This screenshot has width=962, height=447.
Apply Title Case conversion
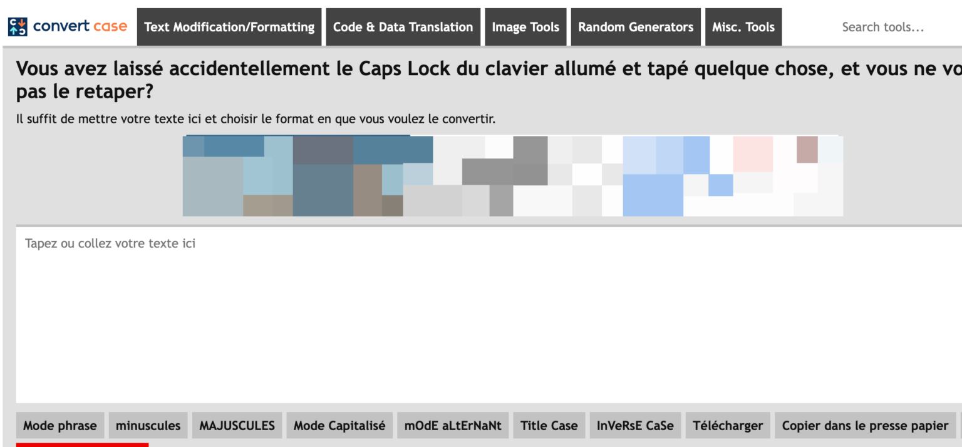549,426
